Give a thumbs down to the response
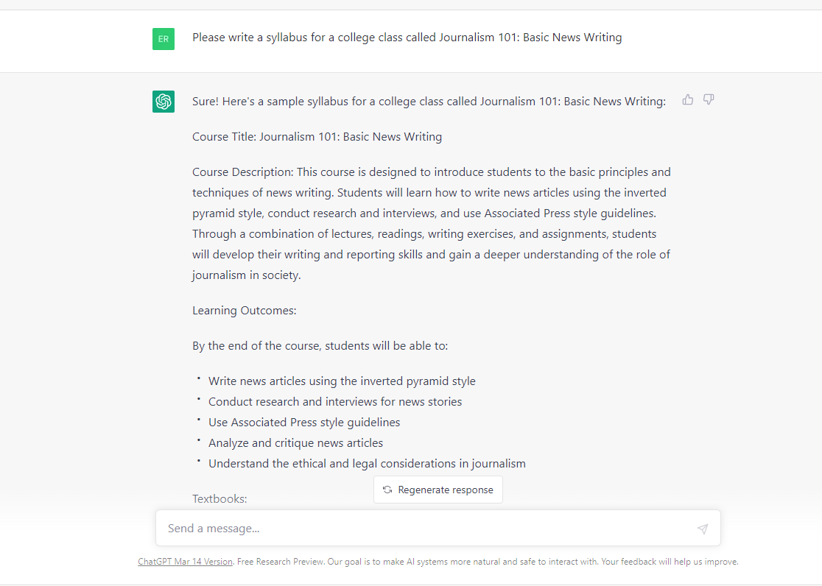The height and width of the screenshot is (586, 822). pyautogui.click(x=708, y=99)
